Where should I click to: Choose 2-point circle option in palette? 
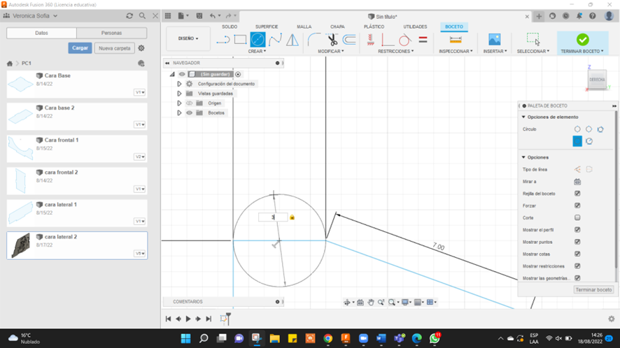[589, 129]
